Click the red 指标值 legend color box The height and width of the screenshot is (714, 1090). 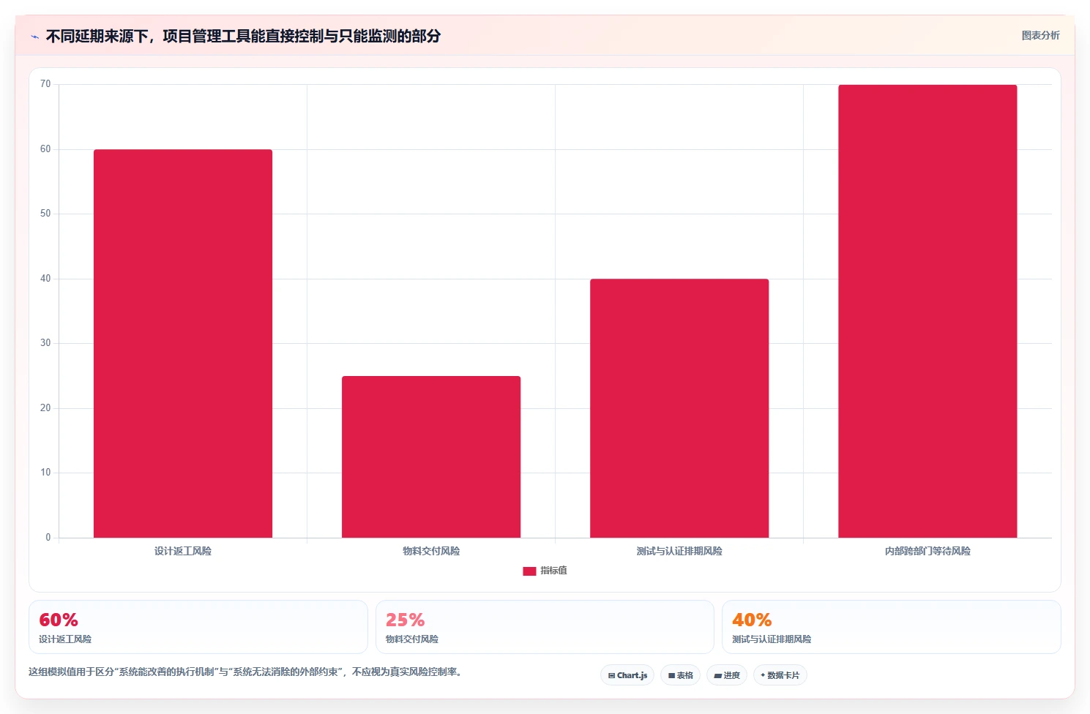coord(529,571)
